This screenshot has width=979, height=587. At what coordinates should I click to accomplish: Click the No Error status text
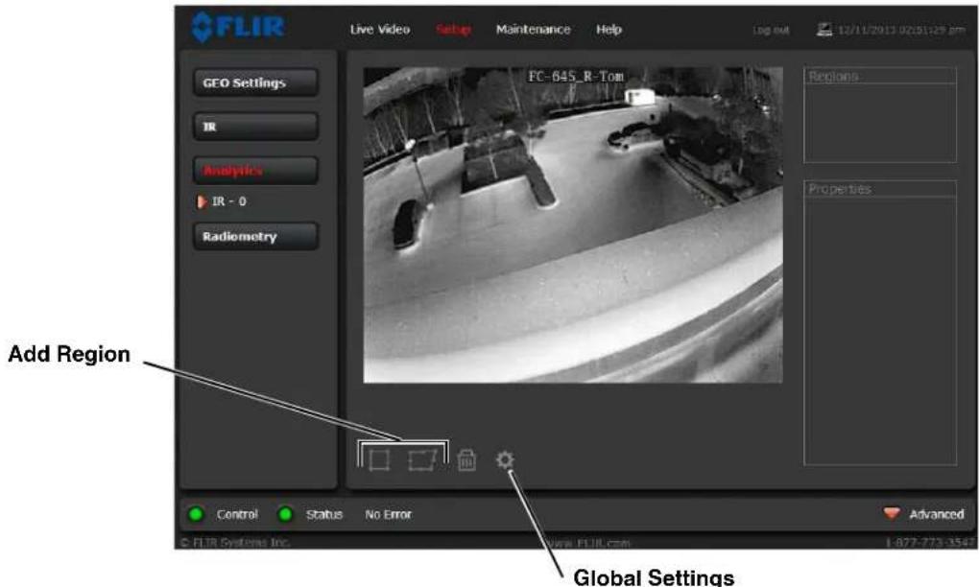click(389, 515)
